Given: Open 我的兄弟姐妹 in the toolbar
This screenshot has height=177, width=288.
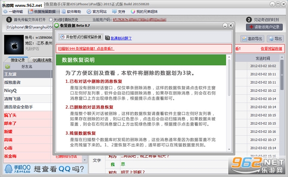Looking at the screenshot, I should tap(144, 12).
